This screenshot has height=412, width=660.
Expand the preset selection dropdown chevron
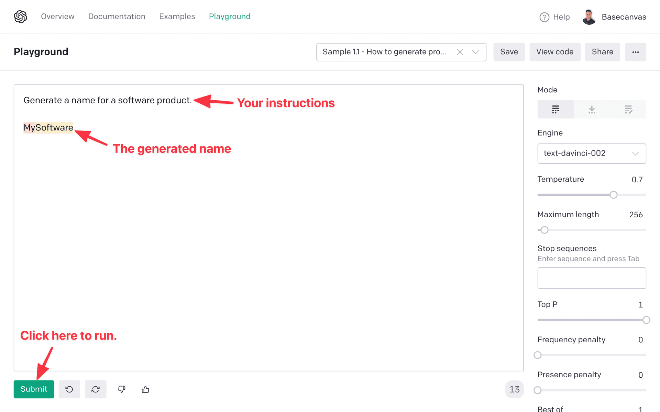coord(476,52)
